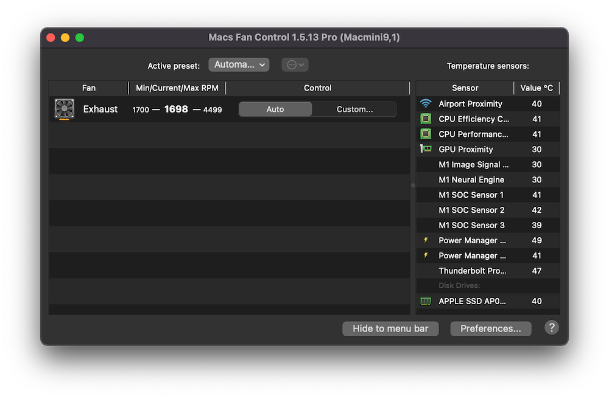Open the preset options dropdown beside Active preset
Viewport: 609px width, 399px height.
click(295, 64)
